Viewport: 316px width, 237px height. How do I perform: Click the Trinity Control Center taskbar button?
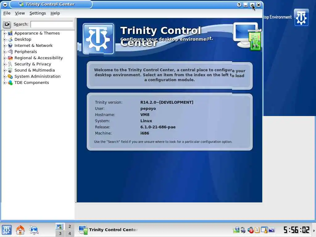(x=108, y=230)
